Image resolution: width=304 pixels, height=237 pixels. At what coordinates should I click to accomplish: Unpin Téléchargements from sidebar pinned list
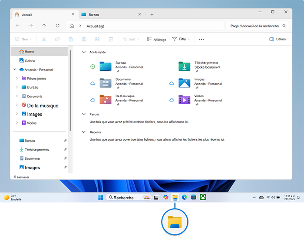pyautogui.click(x=65, y=150)
